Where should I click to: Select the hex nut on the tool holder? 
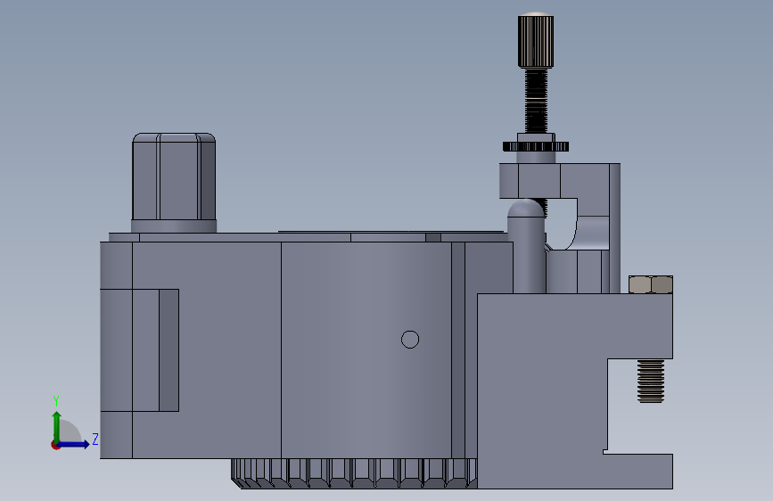click(x=651, y=284)
